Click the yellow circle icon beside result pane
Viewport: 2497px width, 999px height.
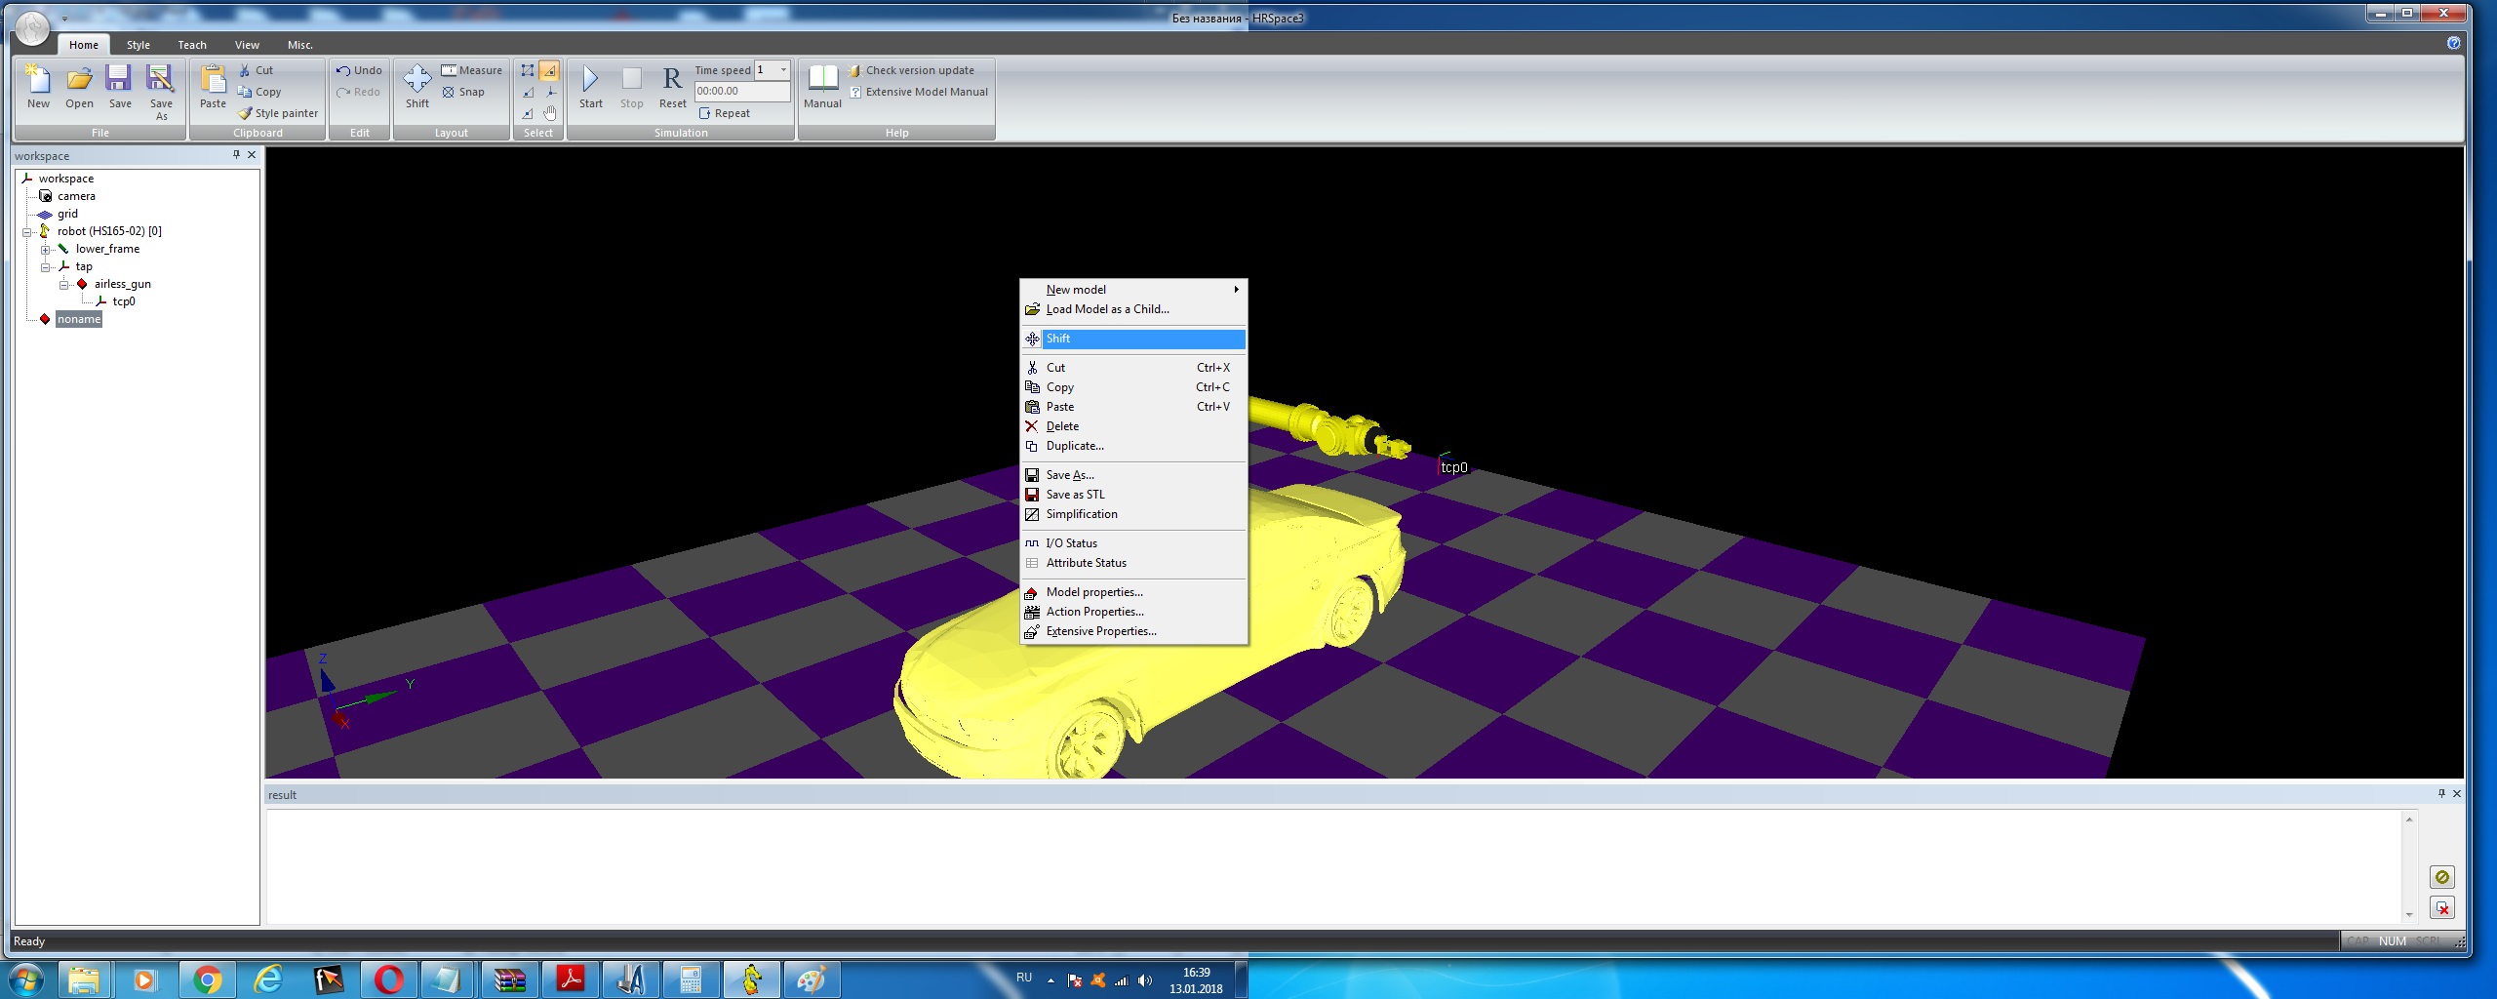[x=2442, y=877]
